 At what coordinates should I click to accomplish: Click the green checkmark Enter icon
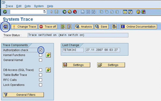[x=5, y=12]
